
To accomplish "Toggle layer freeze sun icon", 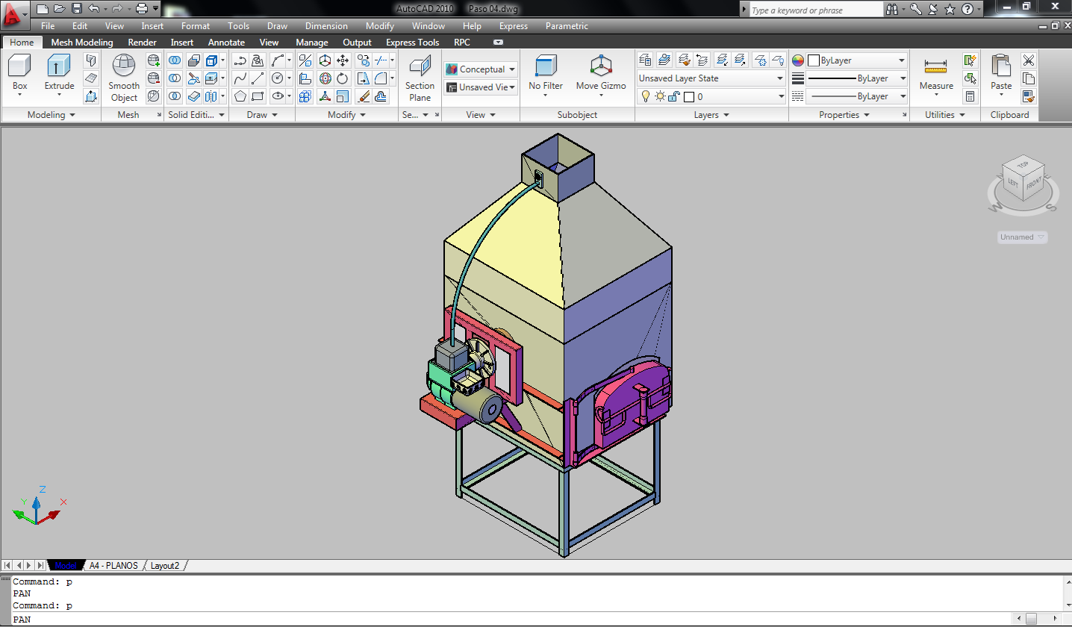I will pyautogui.click(x=660, y=96).
